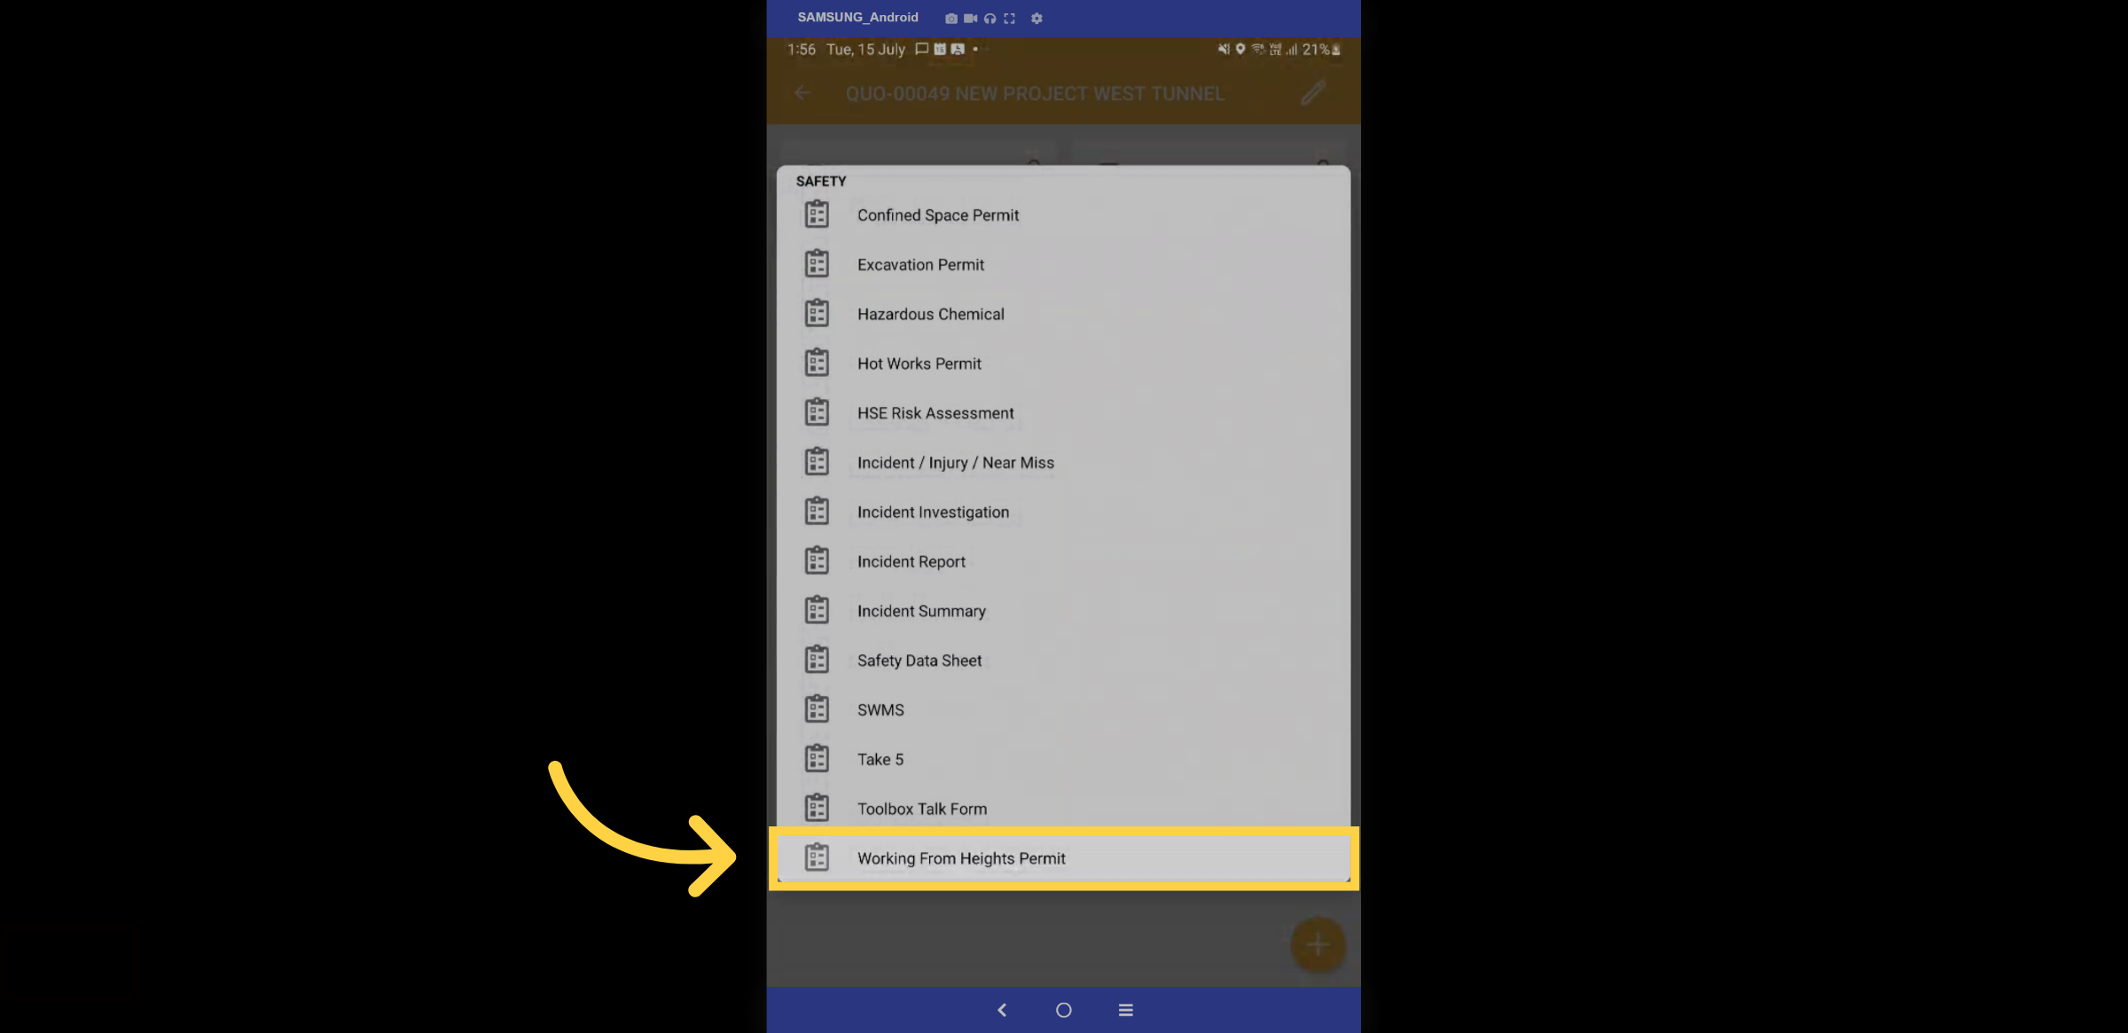The width and height of the screenshot is (2128, 1033).
Task: Click clipboard icon beside Working From Heights Permit
Action: coord(817,857)
